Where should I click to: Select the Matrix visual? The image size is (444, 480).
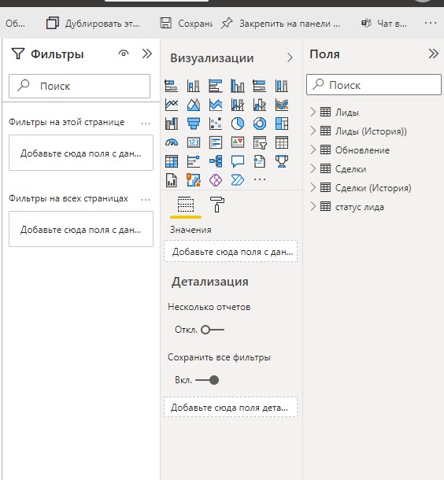[x=171, y=161]
